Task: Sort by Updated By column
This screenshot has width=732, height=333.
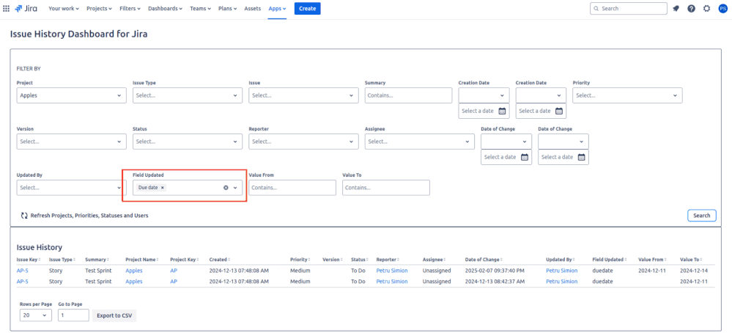Action: pyautogui.click(x=561, y=260)
